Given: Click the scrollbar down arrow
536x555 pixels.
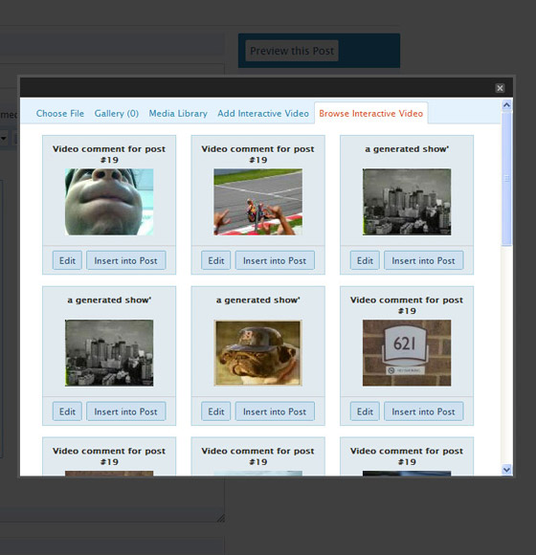Looking at the screenshot, I should tap(506, 470).
